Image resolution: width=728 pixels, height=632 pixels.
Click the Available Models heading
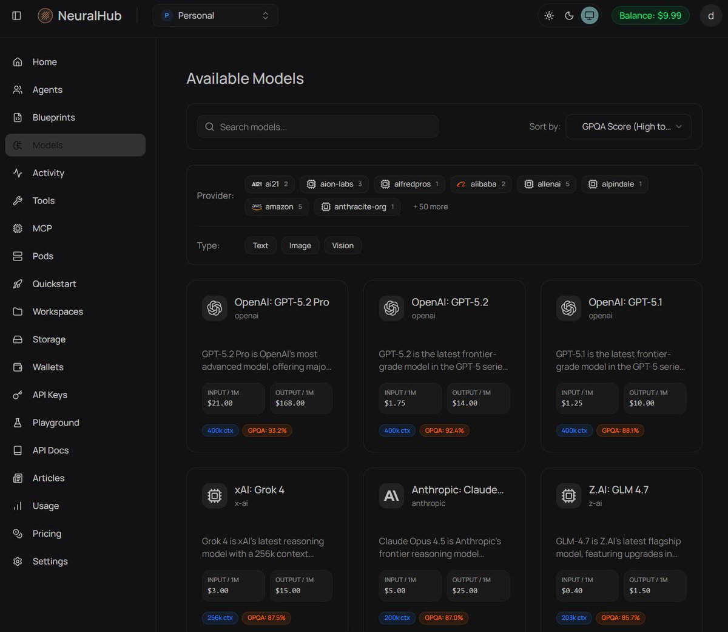click(245, 79)
